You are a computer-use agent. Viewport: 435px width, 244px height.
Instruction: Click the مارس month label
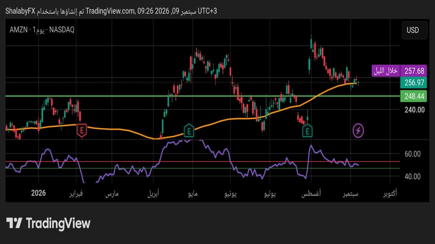112,194
